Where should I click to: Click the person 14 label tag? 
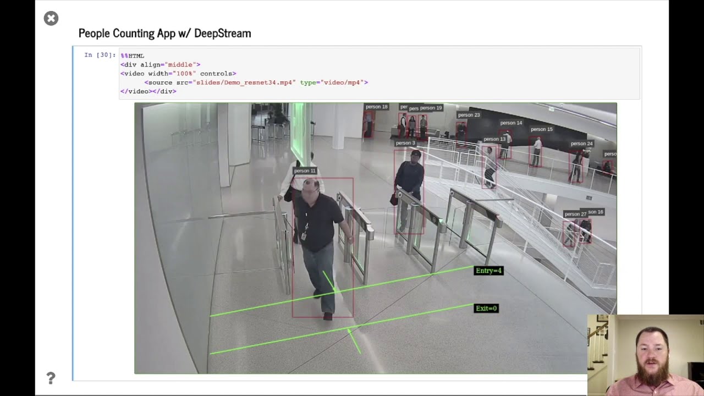511,123
